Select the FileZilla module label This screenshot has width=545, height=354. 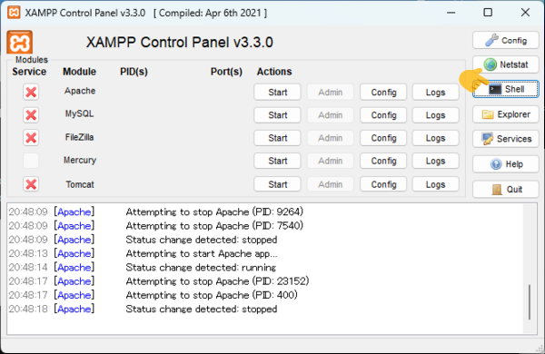coord(79,137)
